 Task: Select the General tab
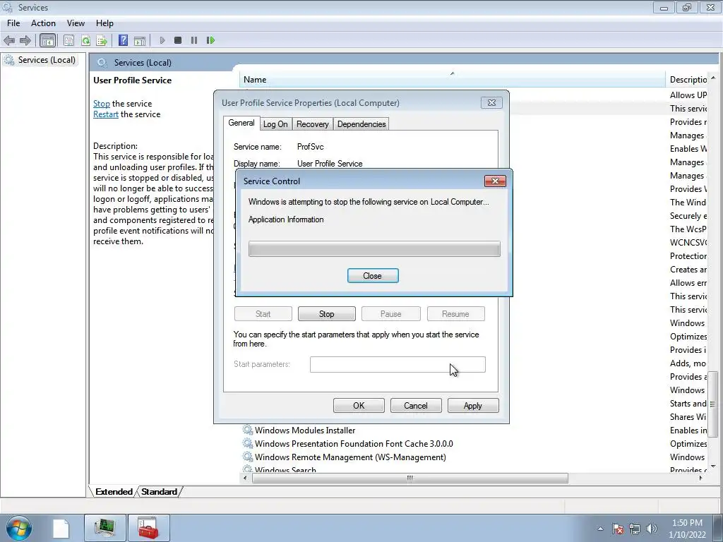click(241, 123)
